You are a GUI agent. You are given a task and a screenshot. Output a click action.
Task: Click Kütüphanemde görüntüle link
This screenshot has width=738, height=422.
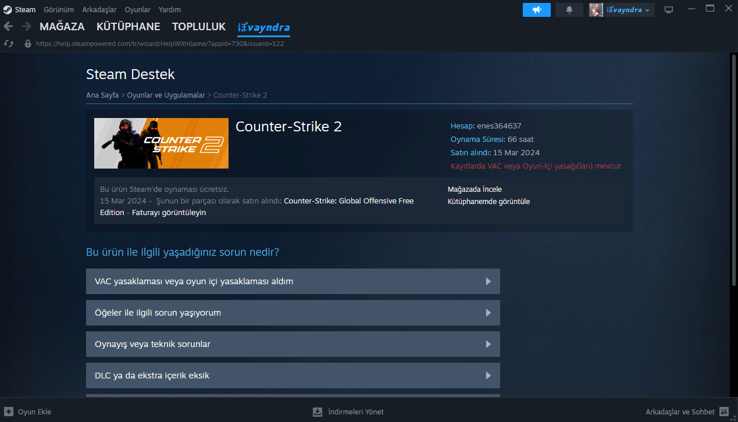[x=489, y=202]
